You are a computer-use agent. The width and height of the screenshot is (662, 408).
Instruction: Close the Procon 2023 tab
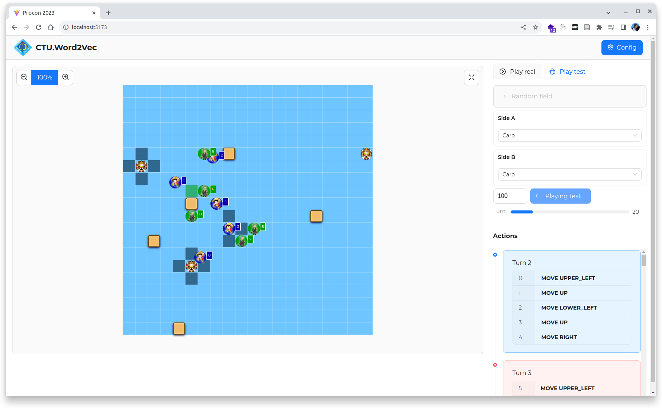[94, 13]
